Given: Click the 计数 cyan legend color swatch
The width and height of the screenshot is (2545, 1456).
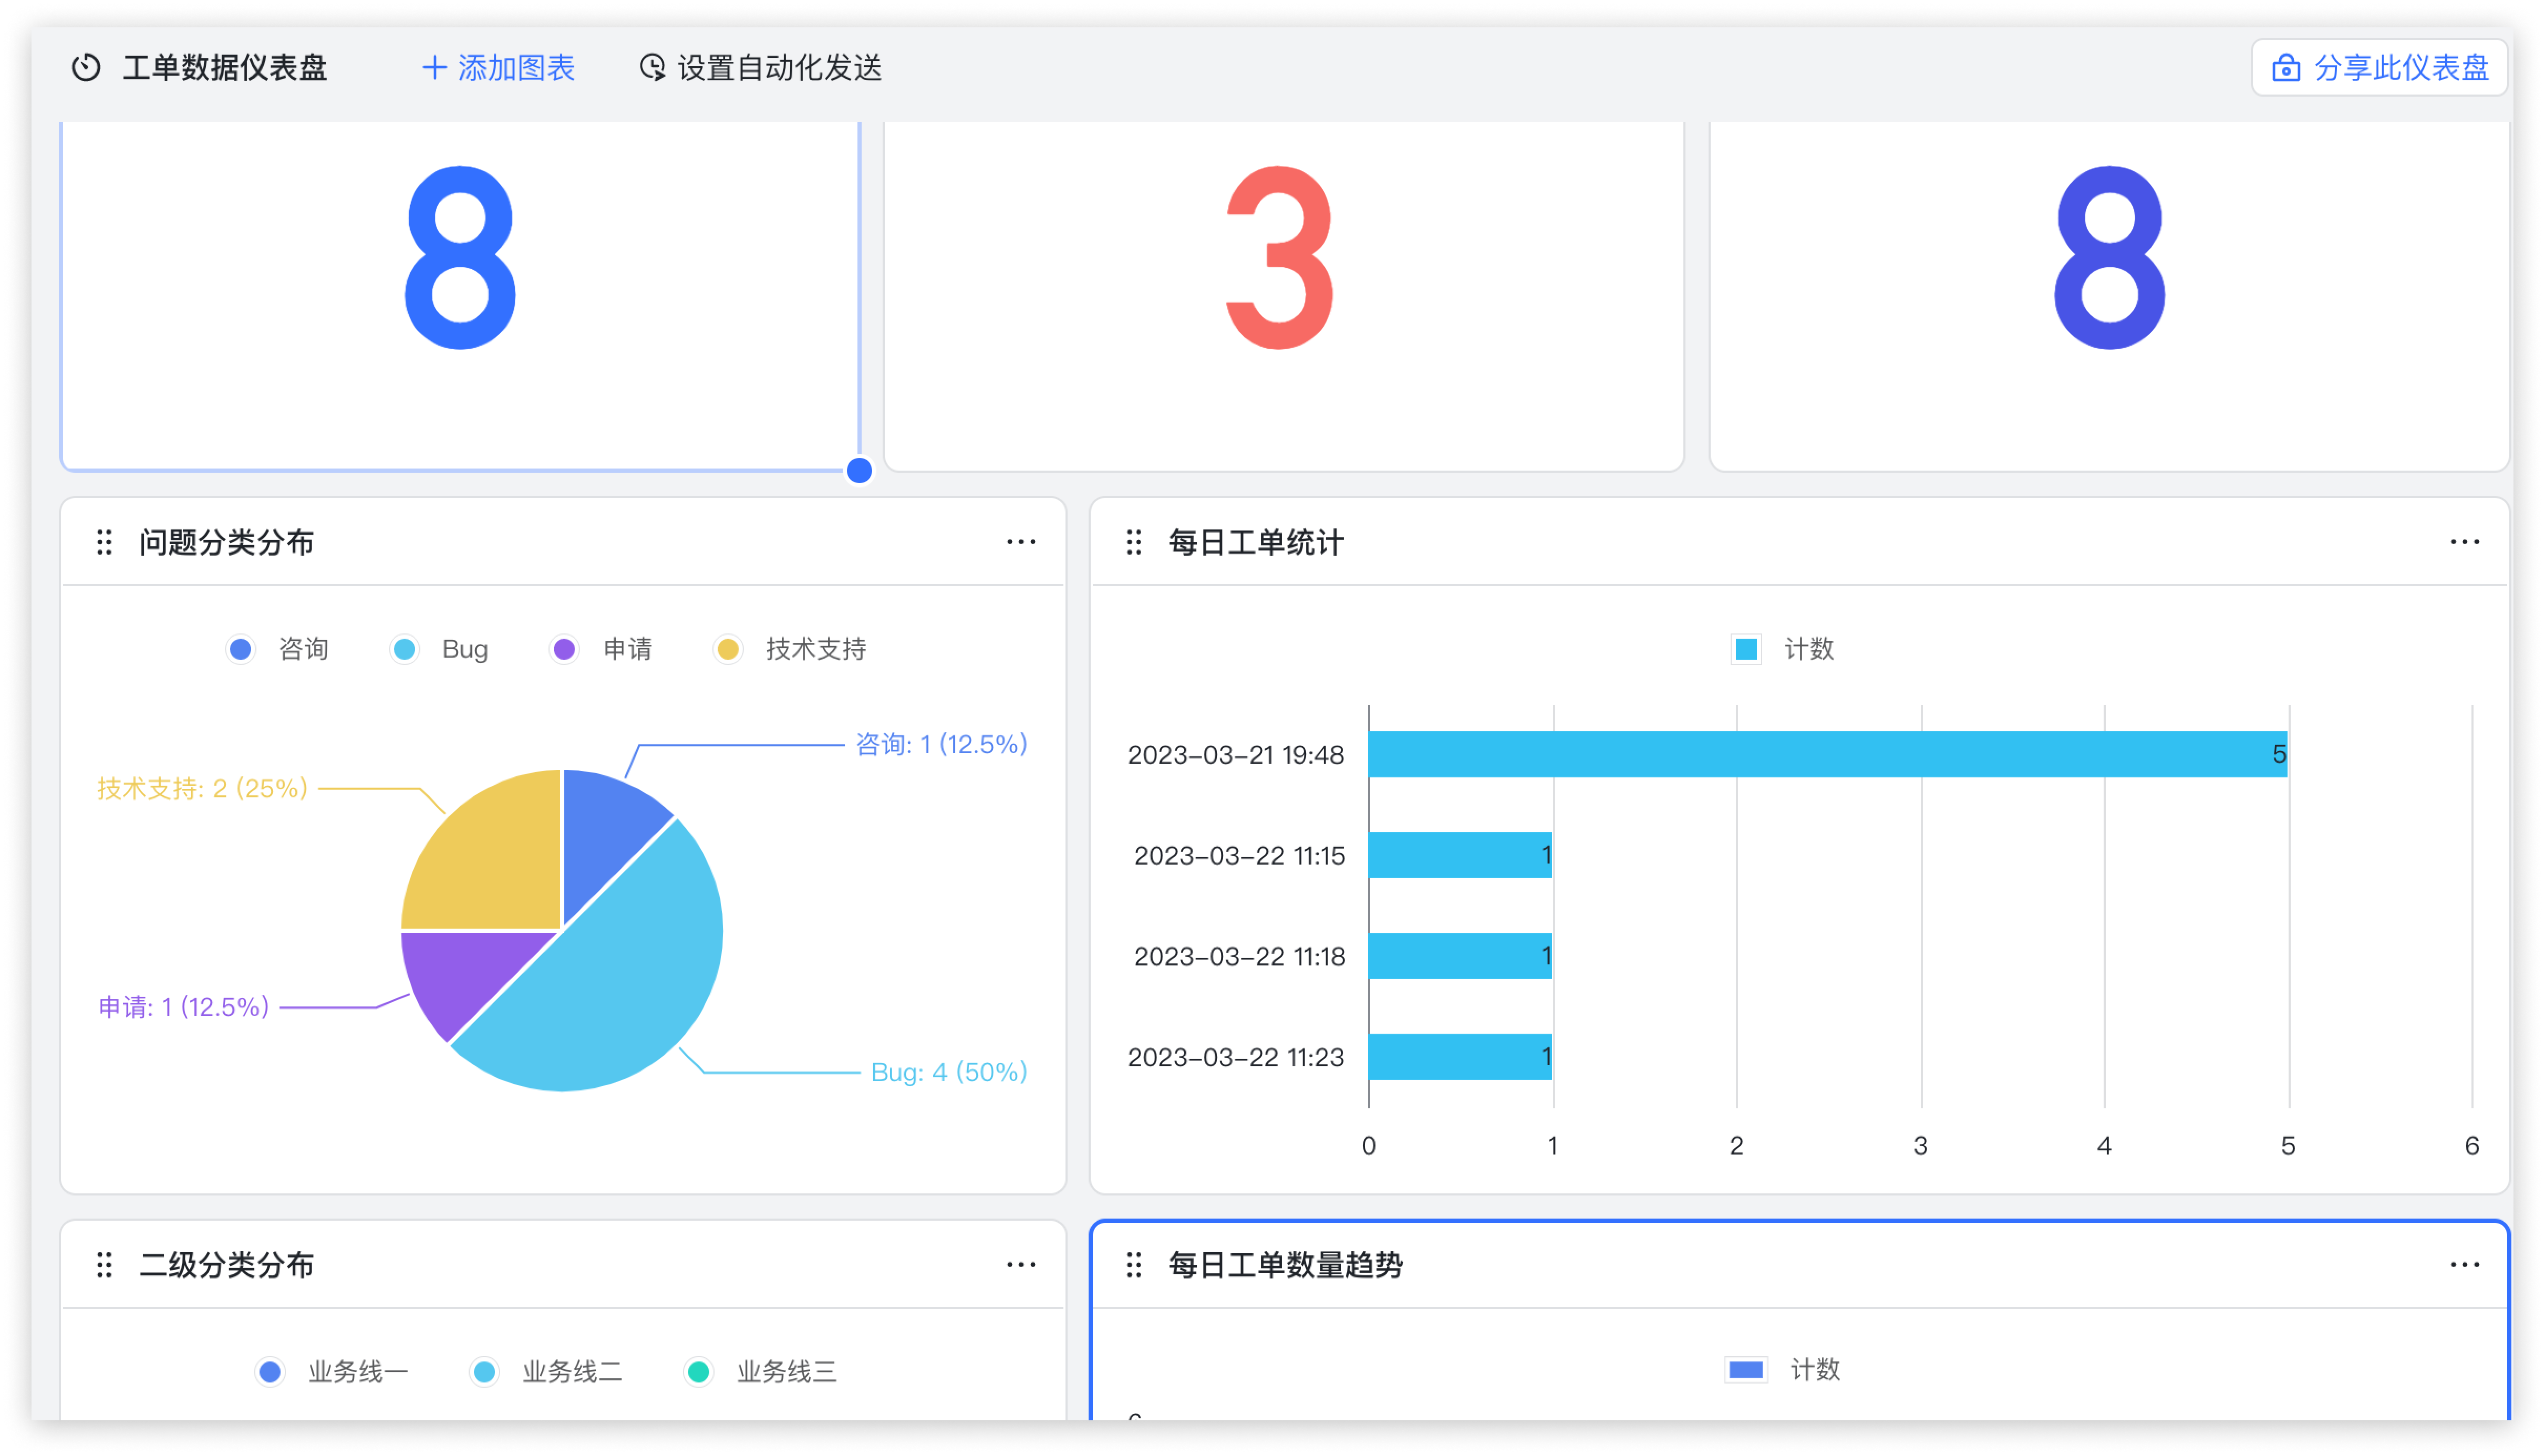Looking at the screenshot, I should click(1746, 649).
